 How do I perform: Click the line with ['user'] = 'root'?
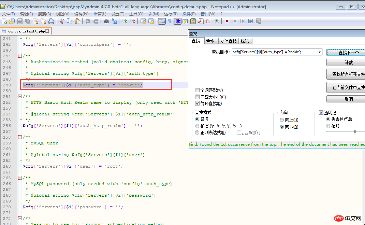click(73, 166)
